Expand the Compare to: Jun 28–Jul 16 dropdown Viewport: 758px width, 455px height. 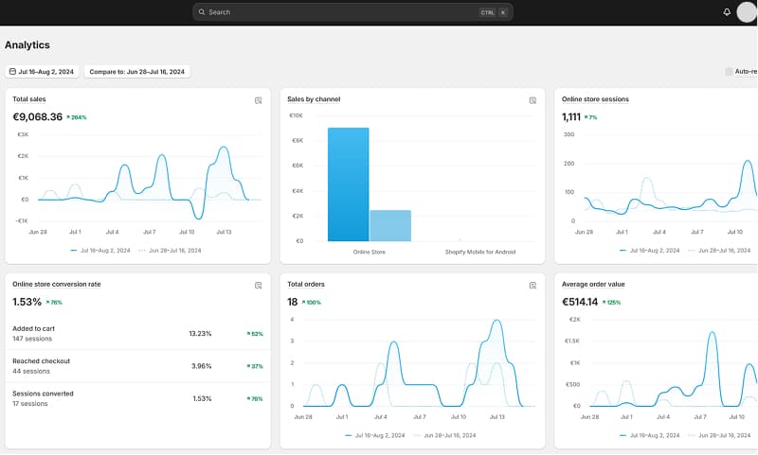click(137, 72)
